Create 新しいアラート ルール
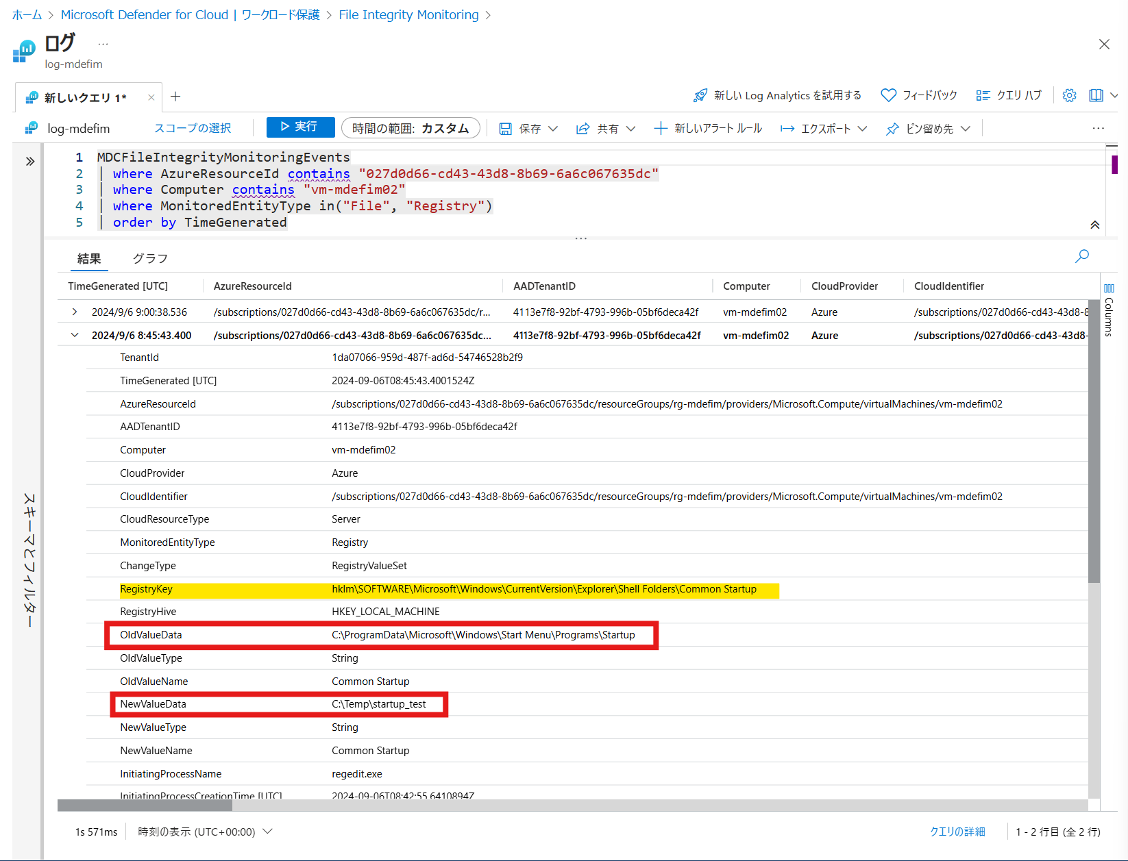1128x861 pixels. pos(708,128)
